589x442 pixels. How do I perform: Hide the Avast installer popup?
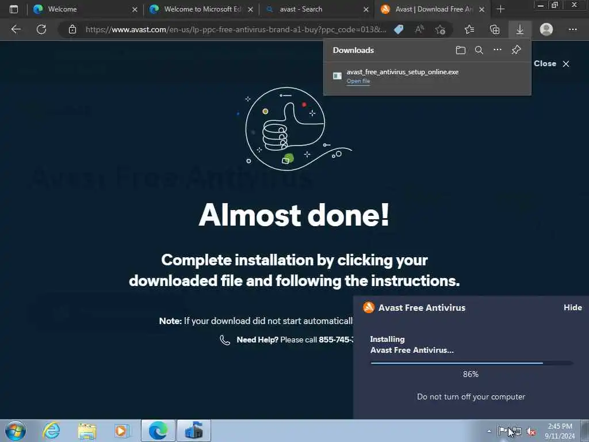[572, 307]
